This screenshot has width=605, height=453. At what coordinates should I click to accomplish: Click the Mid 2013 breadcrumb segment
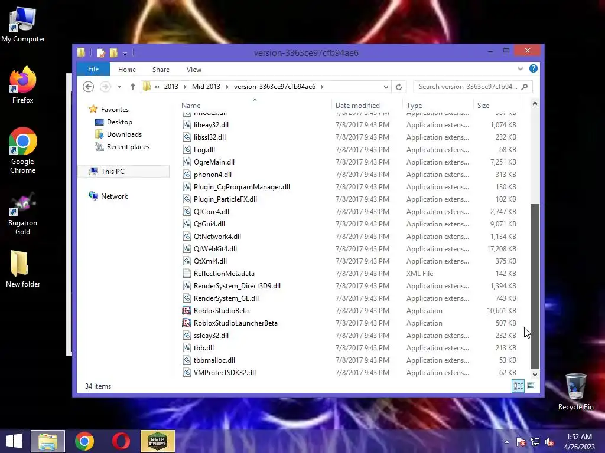[x=206, y=87]
